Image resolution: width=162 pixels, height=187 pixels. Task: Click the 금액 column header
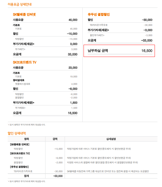[55, 139]
